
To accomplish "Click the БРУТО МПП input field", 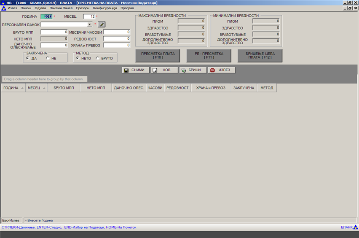I will (x=54, y=32).
